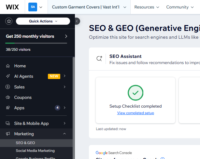Expand the account switcher chevron beside SA
The width and height of the screenshot is (200, 159).
pyautogui.click(x=41, y=7)
